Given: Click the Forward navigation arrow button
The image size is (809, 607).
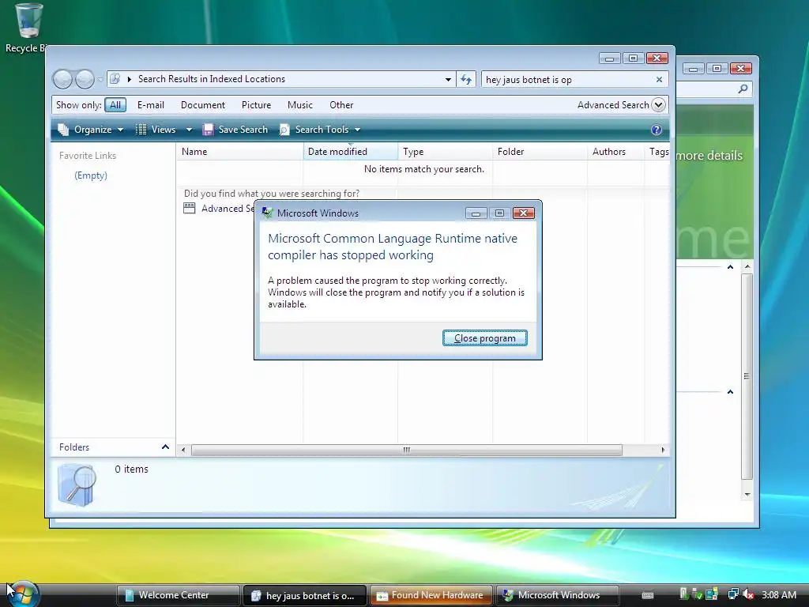Looking at the screenshot, I should coord(85,79).
